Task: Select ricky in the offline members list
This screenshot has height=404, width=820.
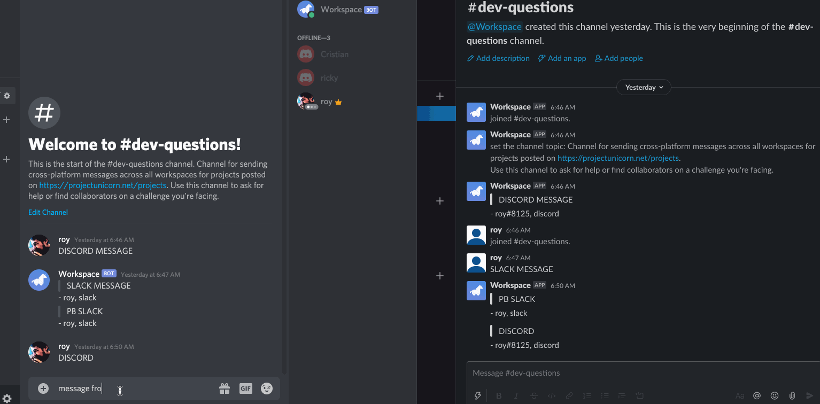Action: point(352,77)
